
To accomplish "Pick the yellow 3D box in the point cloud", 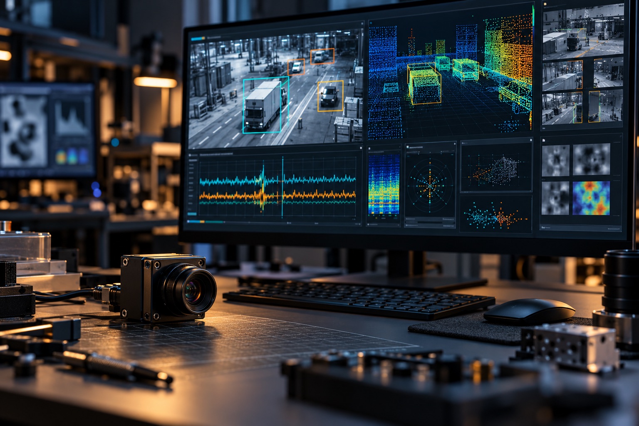I will [x=424, y=84].
